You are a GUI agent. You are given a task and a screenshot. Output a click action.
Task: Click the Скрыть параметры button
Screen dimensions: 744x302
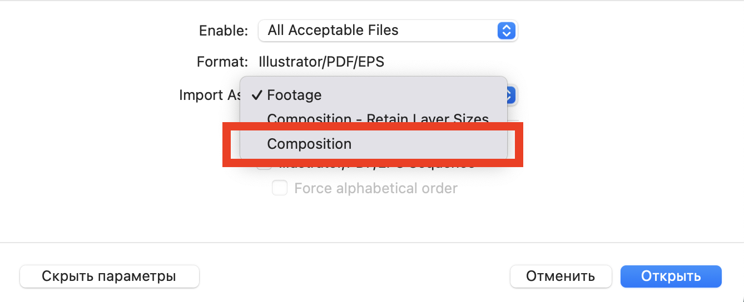click(109, 276)
